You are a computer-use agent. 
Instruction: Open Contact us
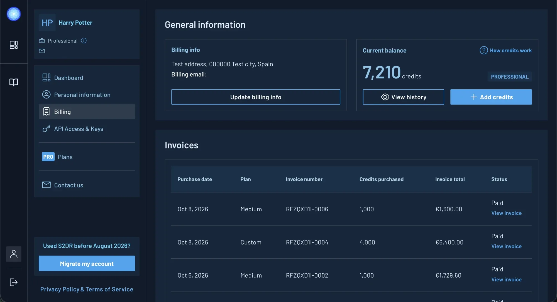click(x=87, y=185)
